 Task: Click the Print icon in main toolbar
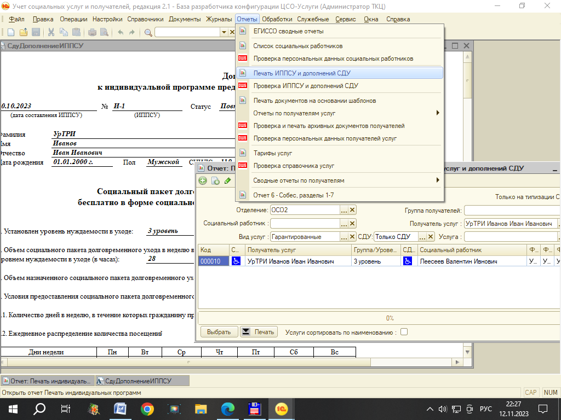click(92, 33)
